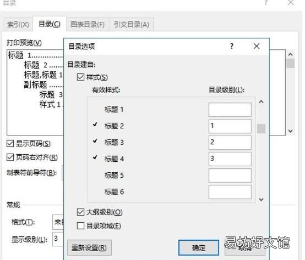This screenshot has width=305, height=260.
Task: Click the 显示级别(L) number field
Action: (x=58, y=239)
